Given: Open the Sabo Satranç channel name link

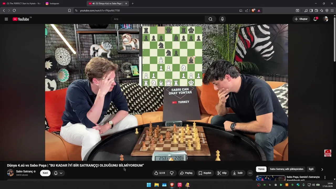Looking at the screenshot, I should point(24,171).
